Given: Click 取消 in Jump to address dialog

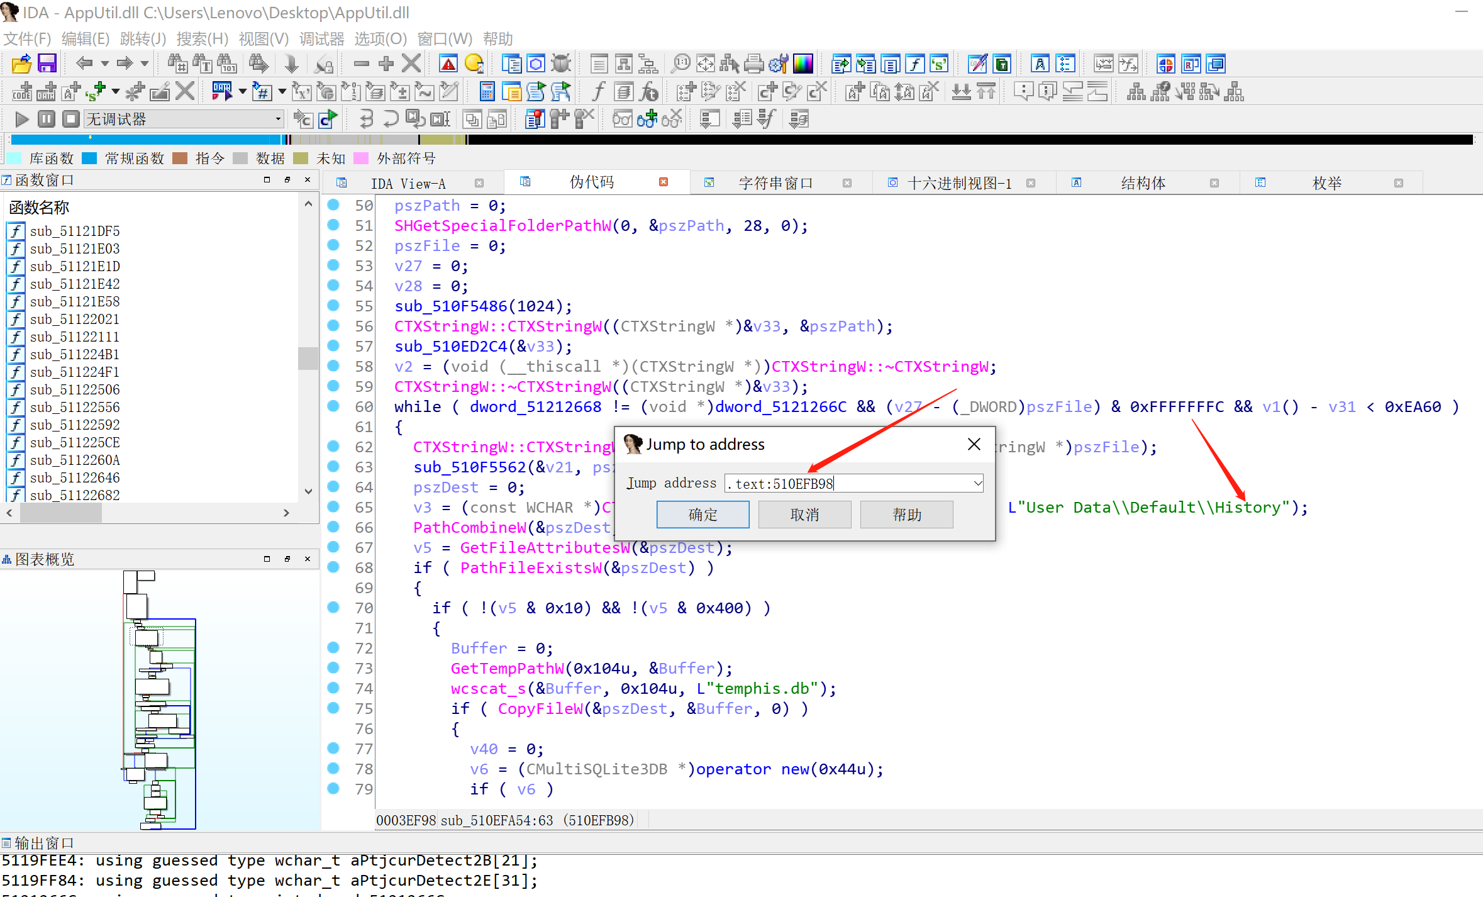Looking at the screenshot, I should [804, 515].
